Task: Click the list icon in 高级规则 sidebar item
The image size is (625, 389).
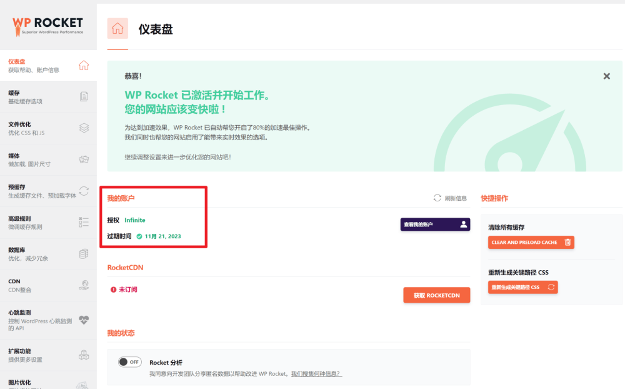Action: (84, 222)
